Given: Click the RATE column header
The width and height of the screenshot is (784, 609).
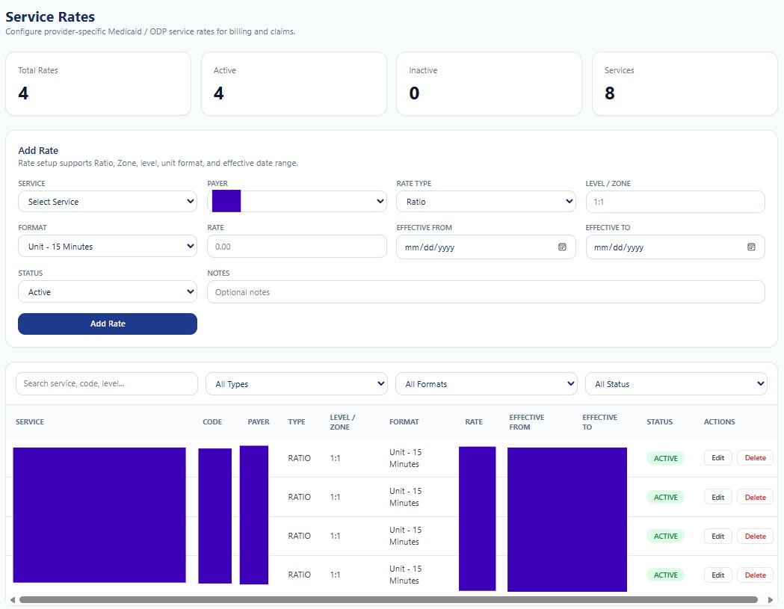Looking at the screenshot, I should pos(474,422).
